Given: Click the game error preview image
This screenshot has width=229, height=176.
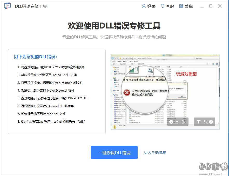Looking at the screenshot, I should coord(165,92).
